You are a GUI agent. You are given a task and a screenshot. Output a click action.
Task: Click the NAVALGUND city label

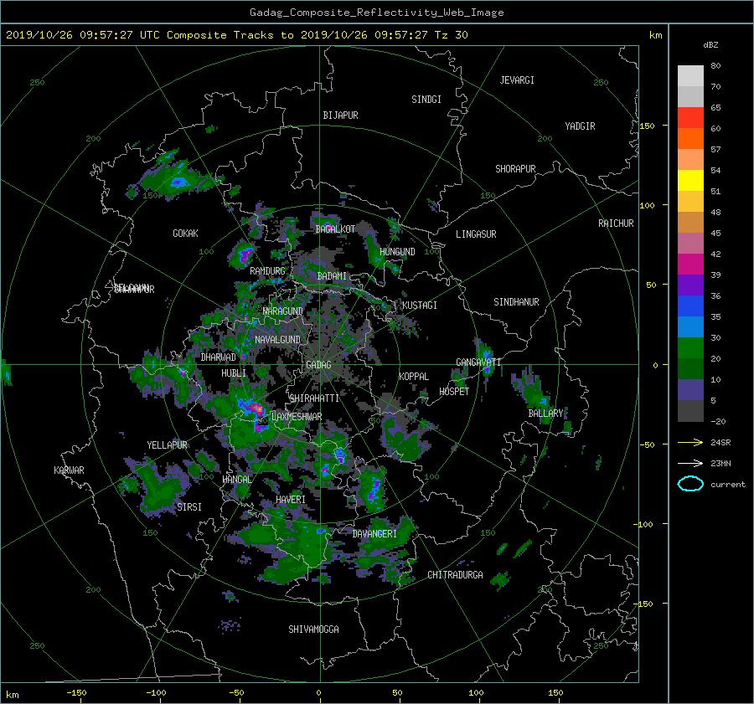pos(277,340)
